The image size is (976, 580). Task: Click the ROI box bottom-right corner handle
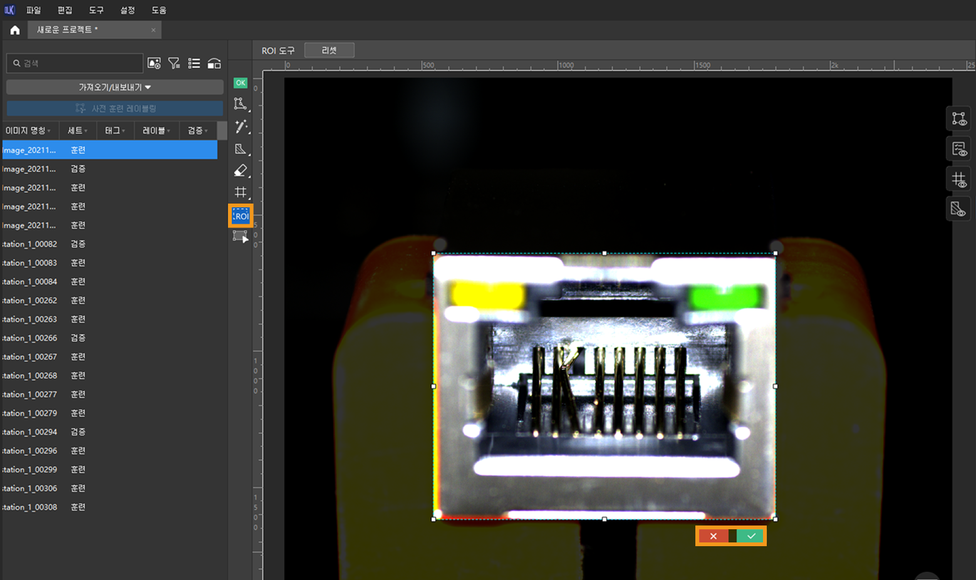(x=776, y=519)
